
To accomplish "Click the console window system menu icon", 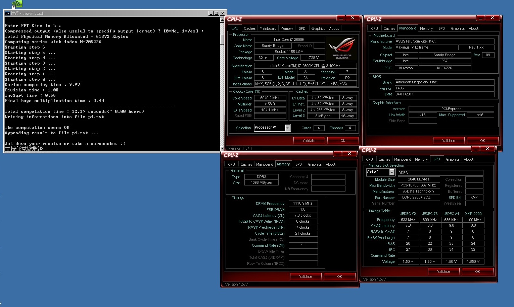I will tap(7, 13).
